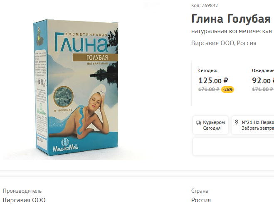Screen dimensions: 274x206
Task: Click the Производитель value Вирсавия ООО
Action: tap(24, 200)
